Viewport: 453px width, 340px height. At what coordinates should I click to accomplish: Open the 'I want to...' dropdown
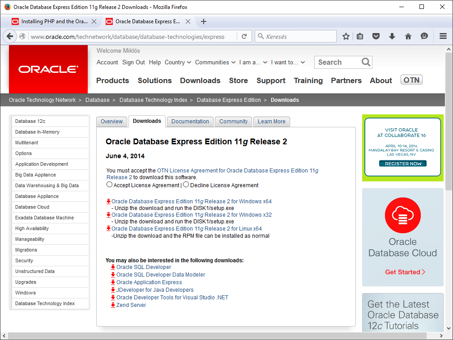coord(288,62)
